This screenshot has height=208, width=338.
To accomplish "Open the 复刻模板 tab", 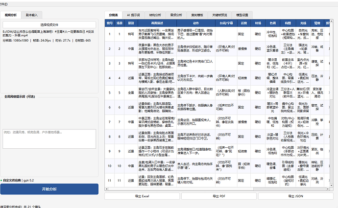I will [x=197, y=15].
